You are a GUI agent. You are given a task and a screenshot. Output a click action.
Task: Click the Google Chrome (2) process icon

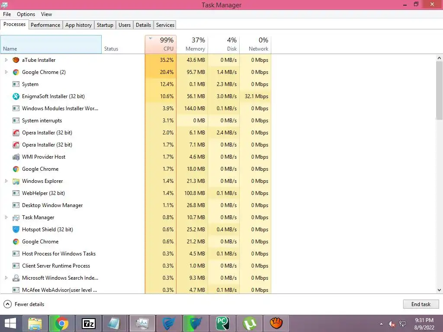[x=16, y=72]
